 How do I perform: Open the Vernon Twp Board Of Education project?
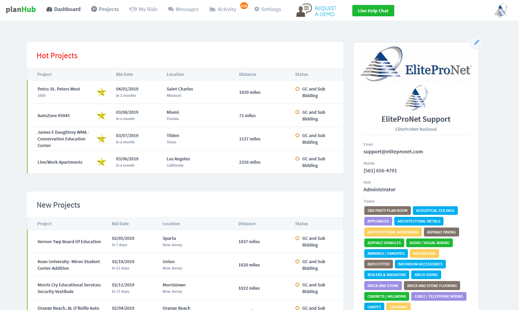[x=69, y=241]
